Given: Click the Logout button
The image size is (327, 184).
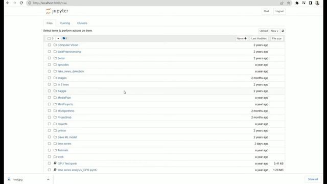Looking at the screenshot, I should tap(279, 11).
